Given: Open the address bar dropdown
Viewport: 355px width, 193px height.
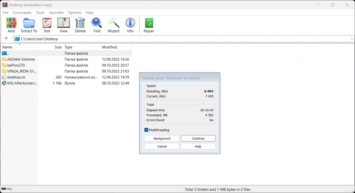Looking at the screenshot, I should 352,38.
